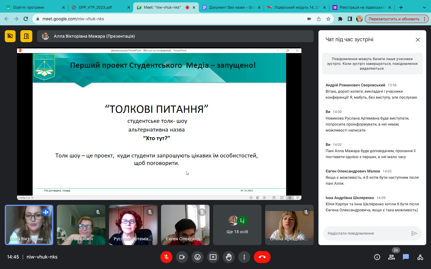
Task: Click the present screen button
Action: (213, 257)
